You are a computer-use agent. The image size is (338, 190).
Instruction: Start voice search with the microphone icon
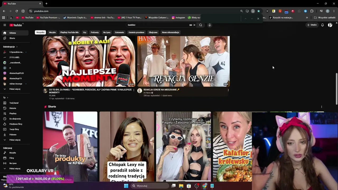[210, 25]
